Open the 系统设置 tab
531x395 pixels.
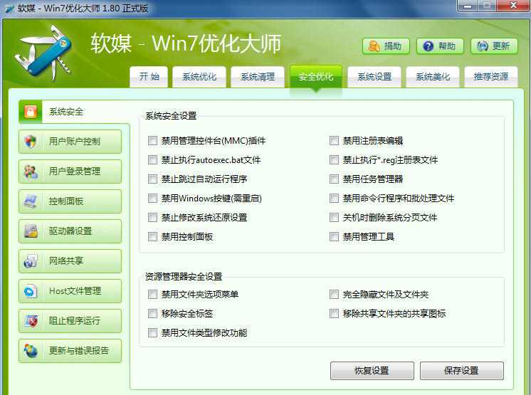pos(374,77)
